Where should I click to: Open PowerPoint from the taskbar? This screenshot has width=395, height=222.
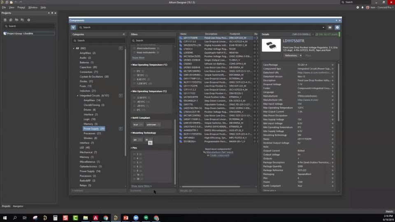126,218
